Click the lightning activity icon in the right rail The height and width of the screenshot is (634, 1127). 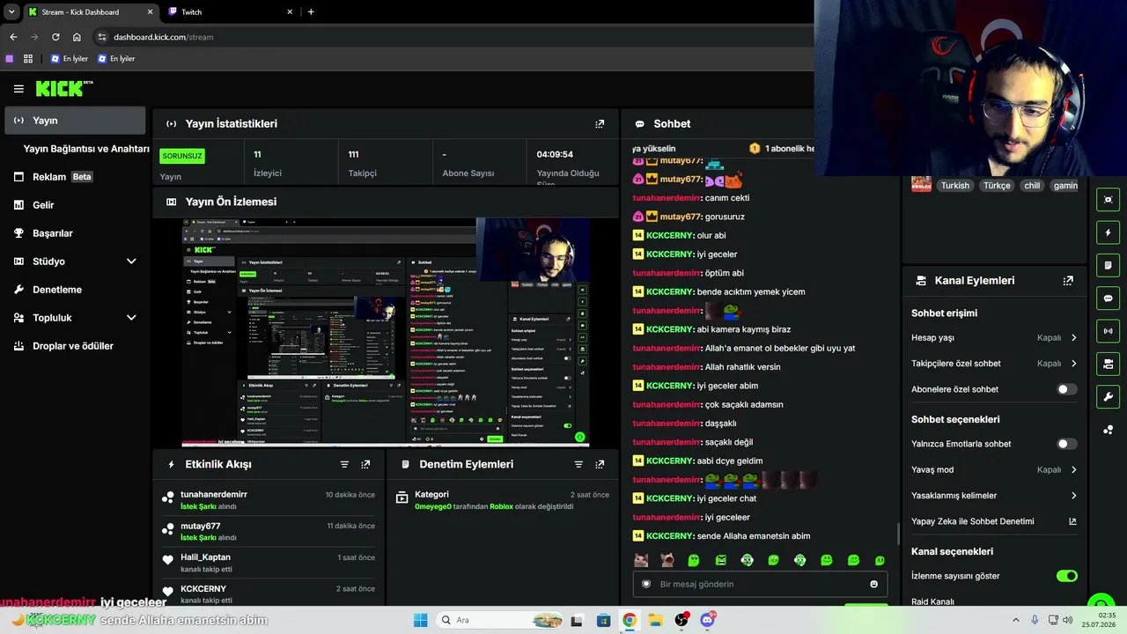[x=1108, y=232]
